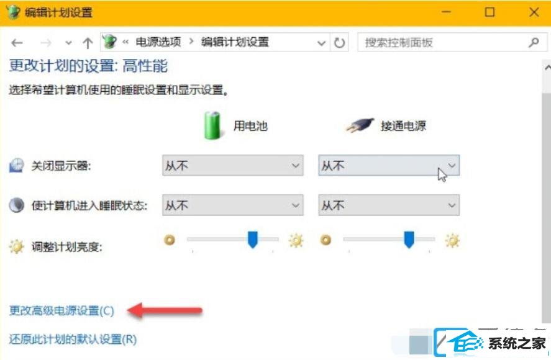Click the forward navigation arrow

pyautogui.click(x=46, y=43)
